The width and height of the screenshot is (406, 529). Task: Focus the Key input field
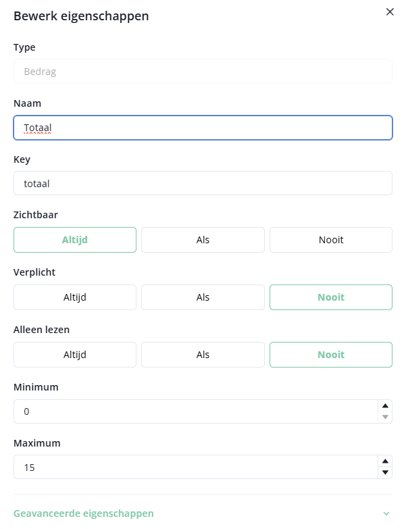tap(203, 183)
